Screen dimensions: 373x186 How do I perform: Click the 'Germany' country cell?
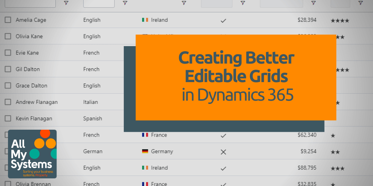162,151
